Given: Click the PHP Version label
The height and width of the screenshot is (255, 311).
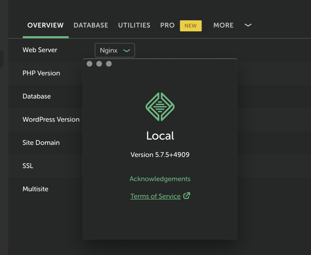Looking at the screenshot, I should click(41, 73).
